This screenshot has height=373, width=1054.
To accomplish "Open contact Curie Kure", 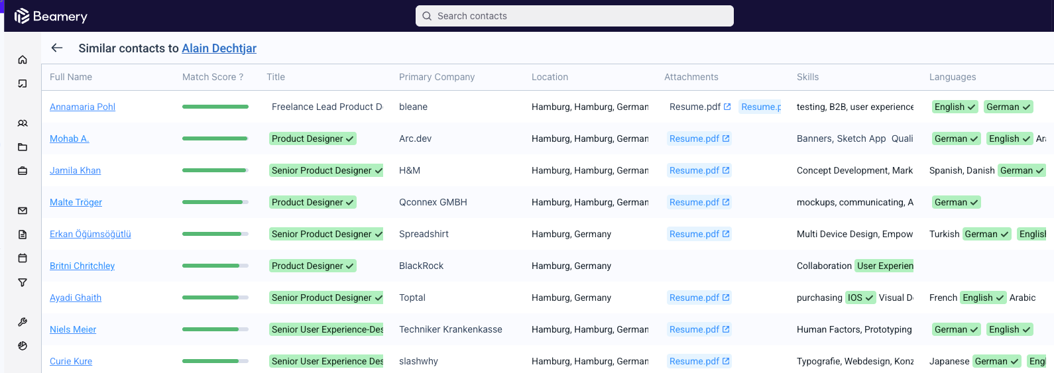I will tap(71, 361).
